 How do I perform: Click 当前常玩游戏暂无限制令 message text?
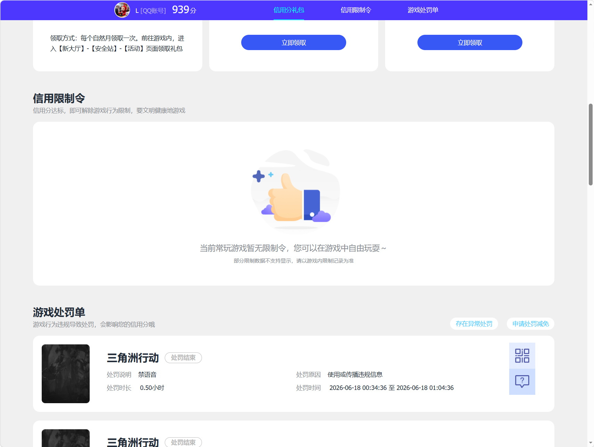click(x=293, y=248)
